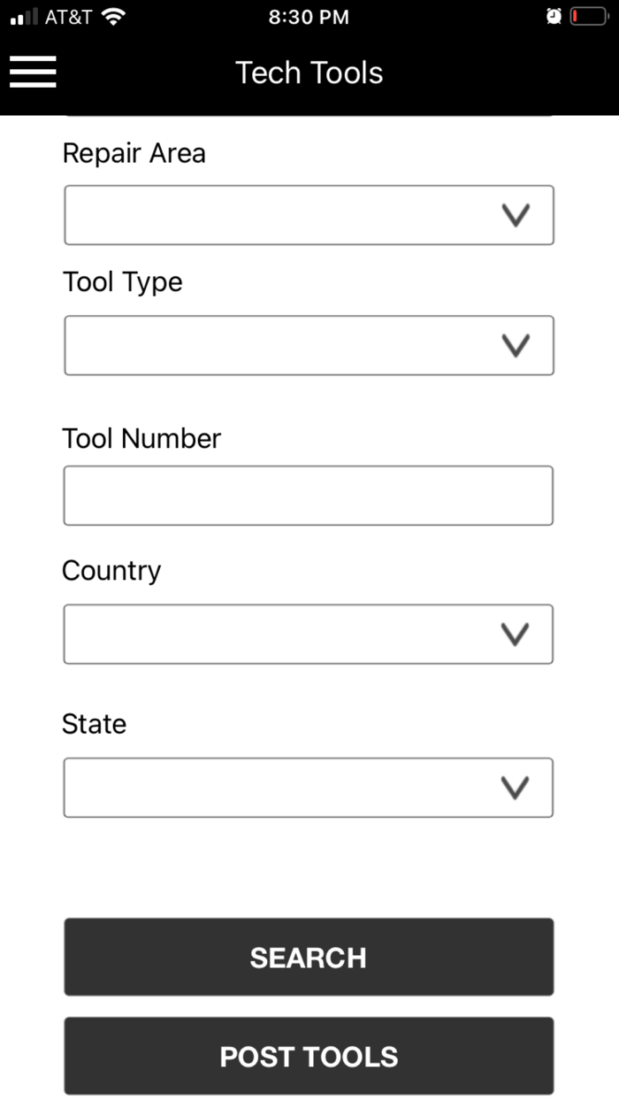Click inside the Tool Number field
This screenshot has width=619, height=1101.
pyautogui.click(x=309, y=495)
